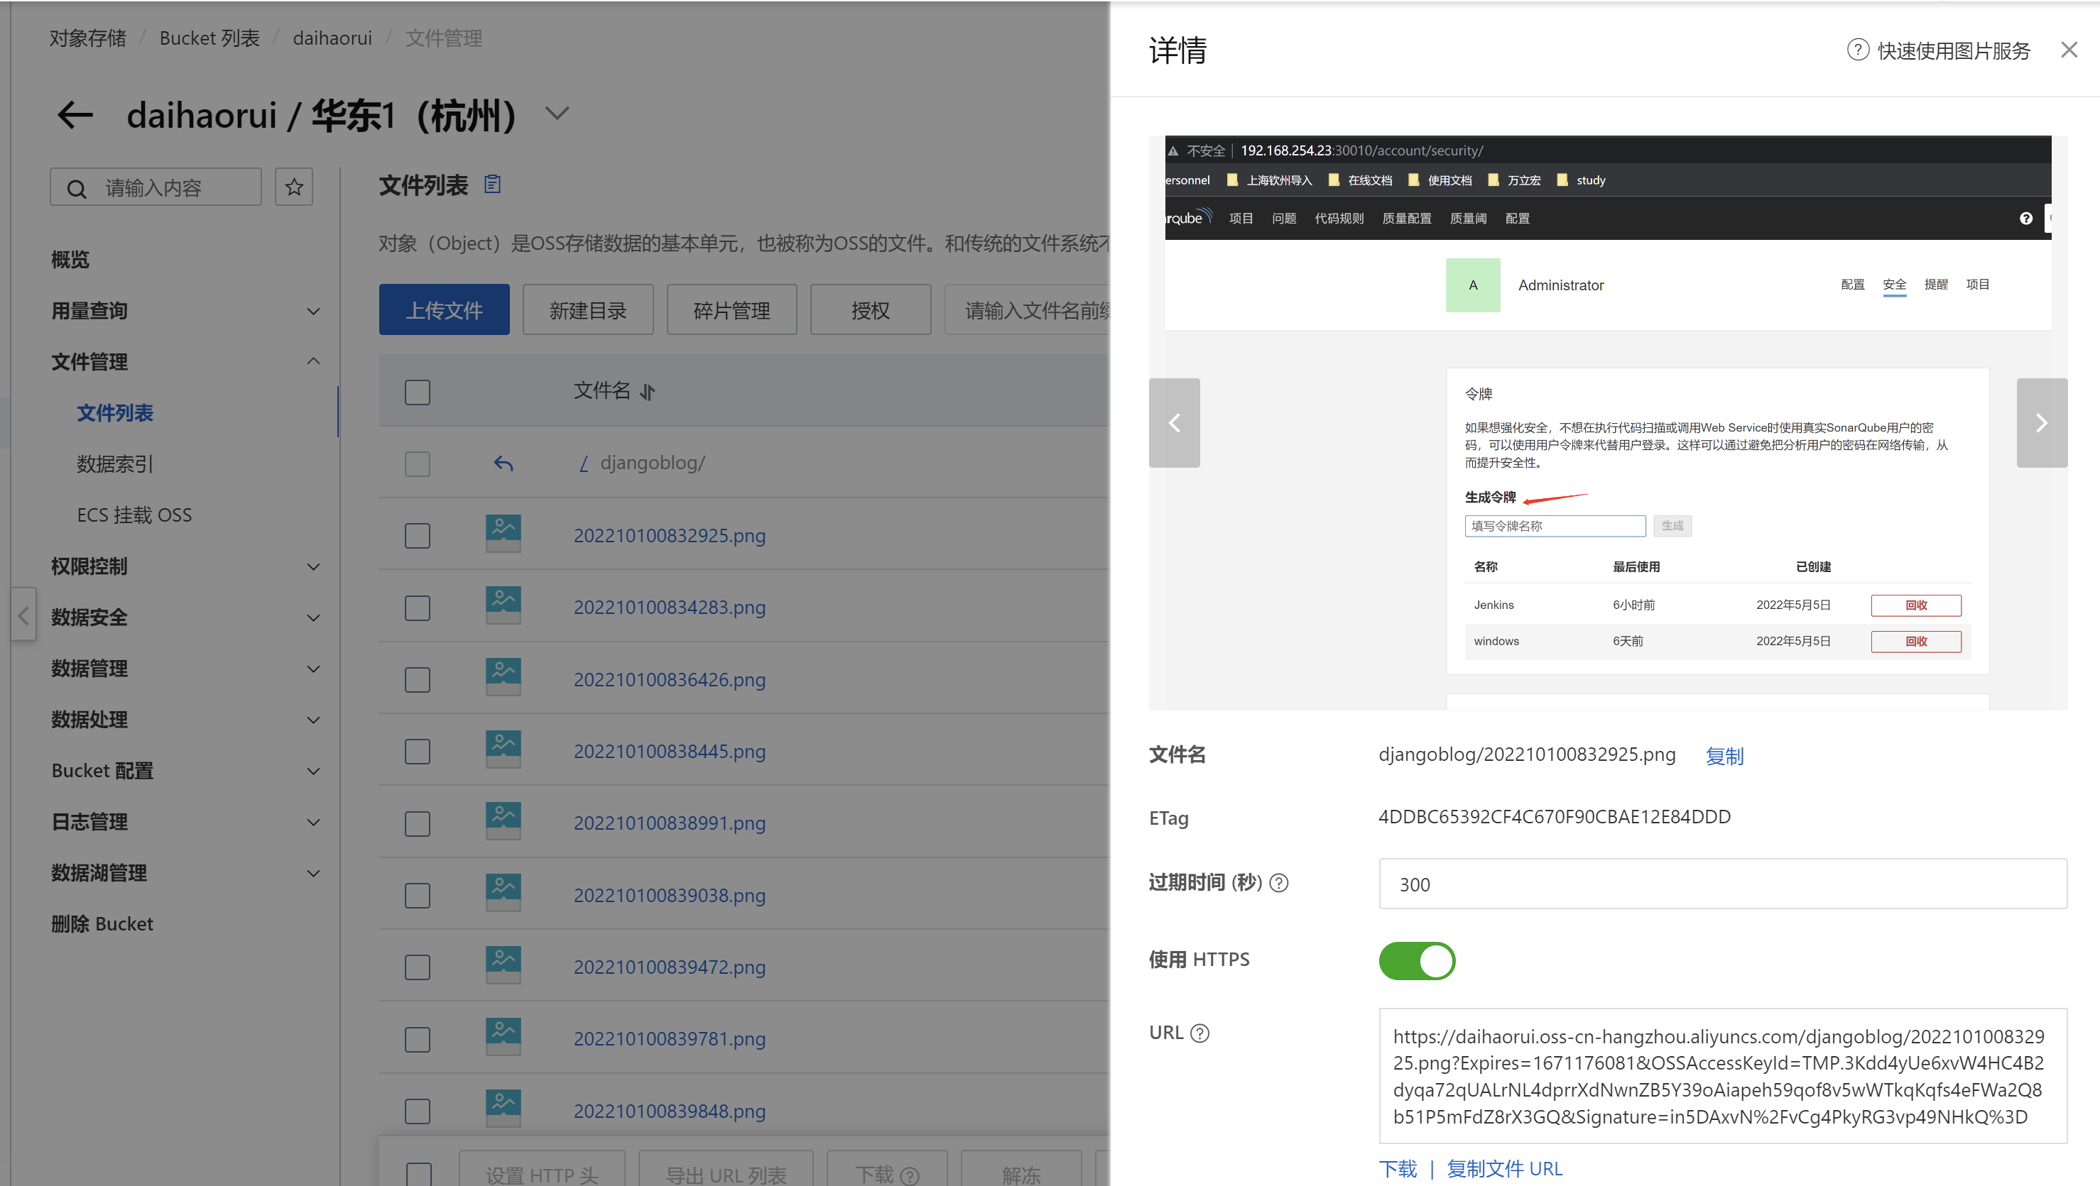Click the return-to-parent arrow in djangoblog row
The image size is (2100, 1186).
tap(503, 463)
